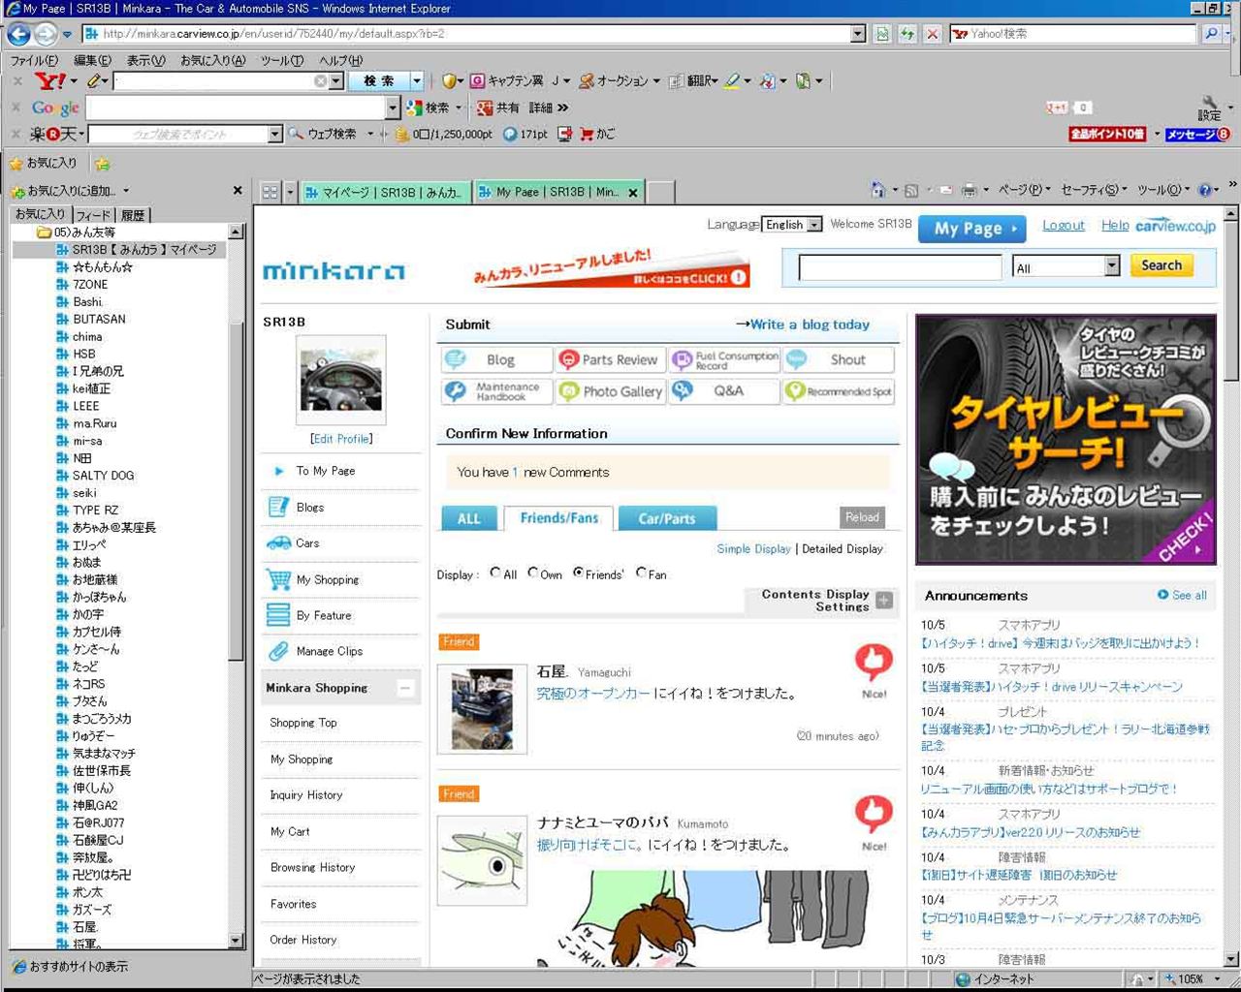Open the search category dropdown showing All
This screenshot has height=992, width=1241.
point(1066,265)
